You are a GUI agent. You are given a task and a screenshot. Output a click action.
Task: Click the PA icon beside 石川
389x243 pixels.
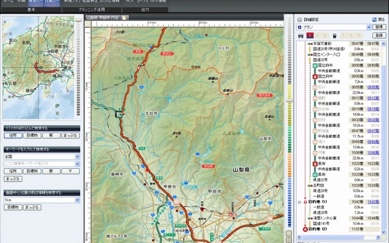pos(315,87)
